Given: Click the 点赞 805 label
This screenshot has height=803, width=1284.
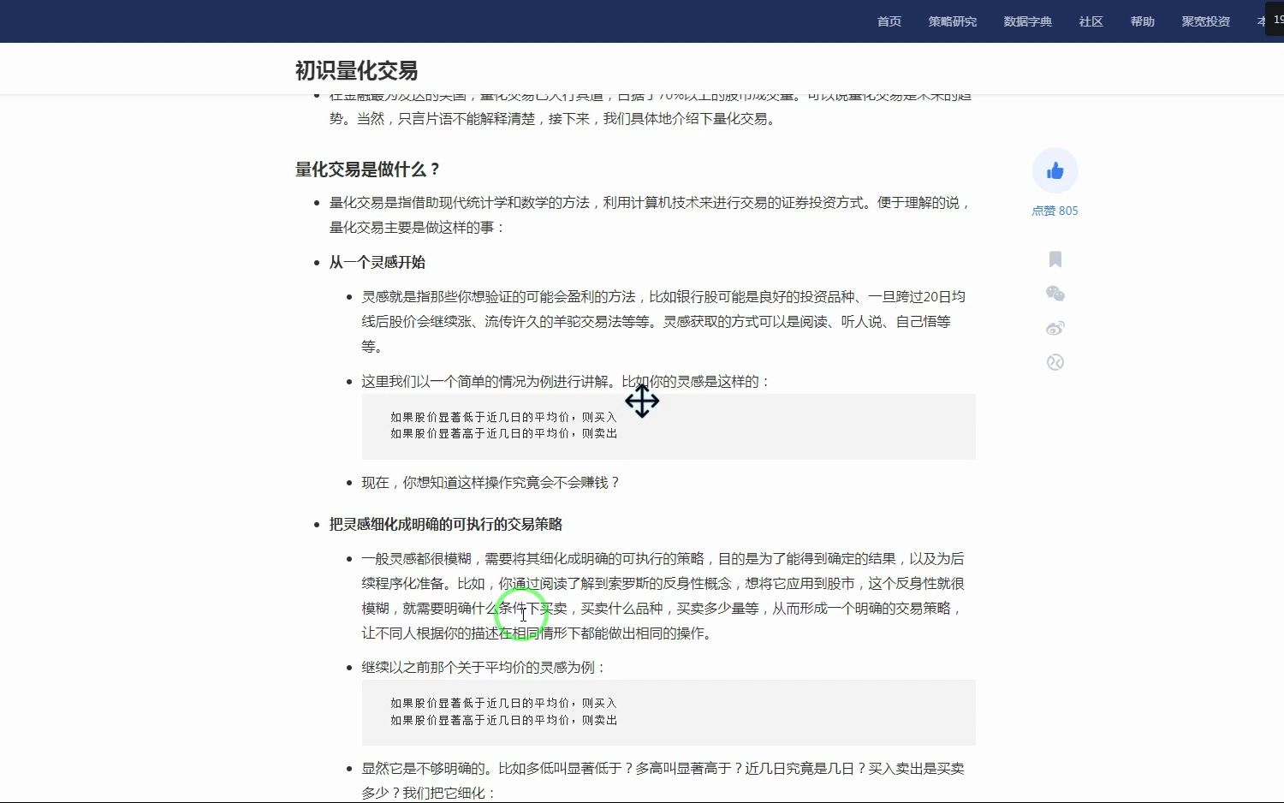Looking at the screenshot, I should click(x=1055, y=211).
